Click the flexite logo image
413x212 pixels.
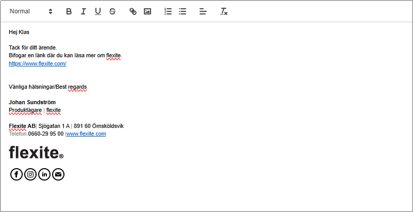[36, 153]
